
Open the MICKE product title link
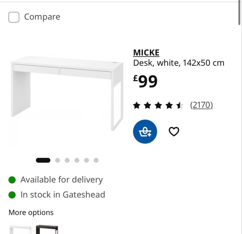pos(146,53)
